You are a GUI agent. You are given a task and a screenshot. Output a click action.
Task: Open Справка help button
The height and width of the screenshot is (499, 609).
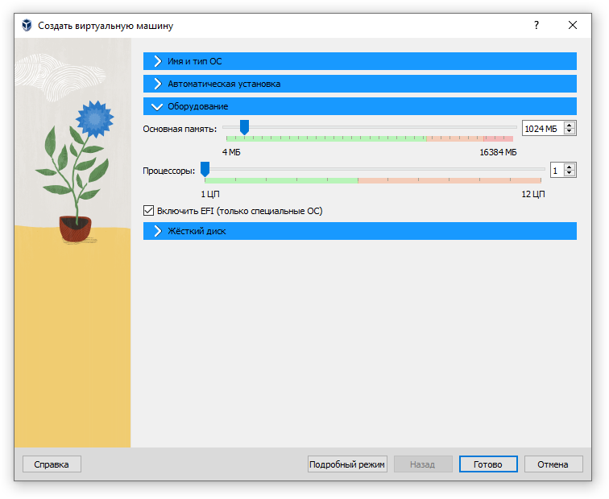pyautogui.click(x=52, y=464)
